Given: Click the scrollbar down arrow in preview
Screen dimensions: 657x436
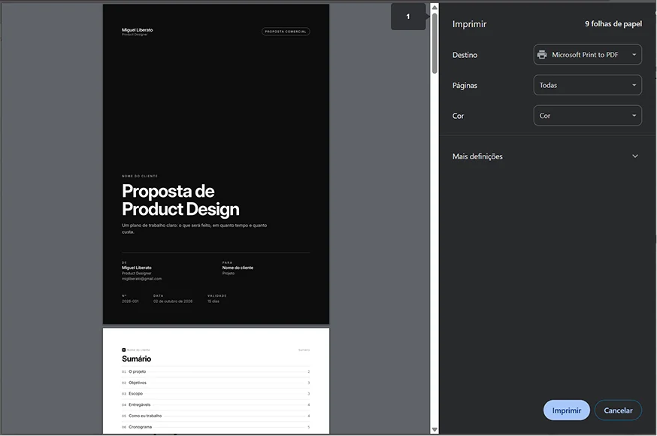Looking at the screenshot, I should (x=434, y=430).
